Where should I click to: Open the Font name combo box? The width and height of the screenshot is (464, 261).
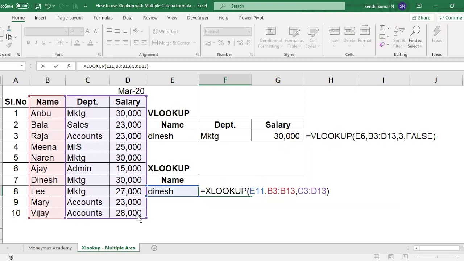coord(46,32)
